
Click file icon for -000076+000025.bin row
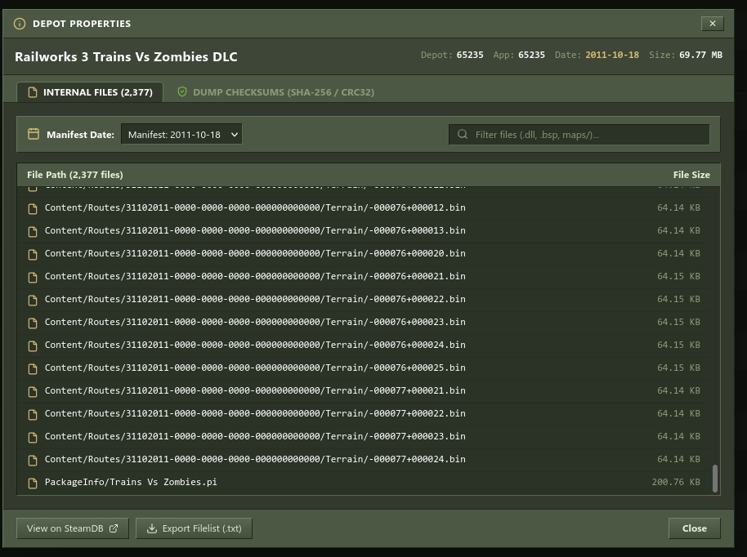tap(33, 368)
